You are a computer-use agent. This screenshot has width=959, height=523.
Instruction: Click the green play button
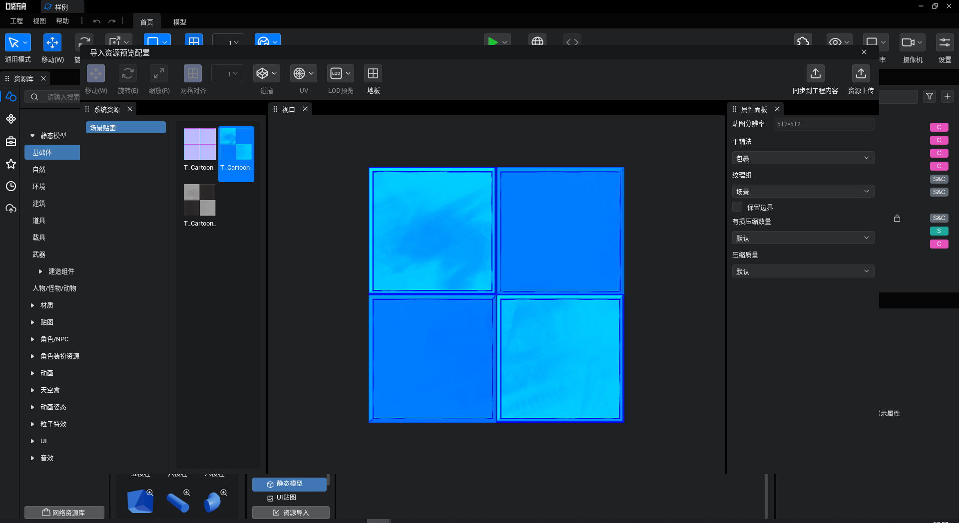click(x=493, y=41)
